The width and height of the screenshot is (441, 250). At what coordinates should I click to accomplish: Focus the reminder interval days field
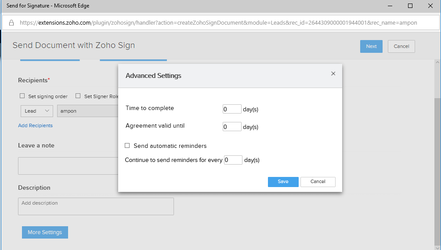pyautogui.click(x=233, y=160)
